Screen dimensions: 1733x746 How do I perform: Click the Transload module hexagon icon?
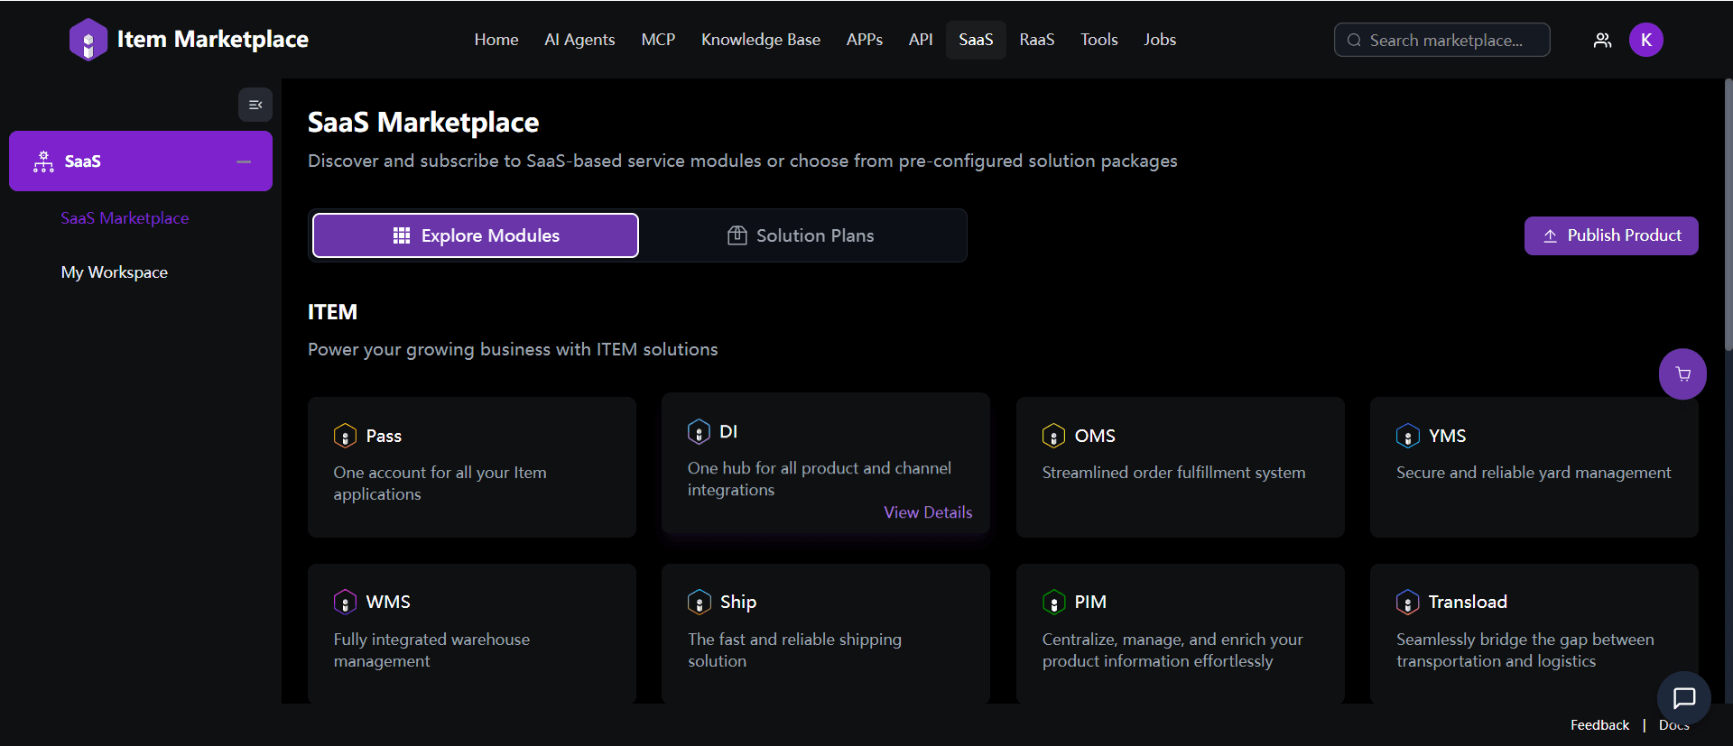[1407, 602]
